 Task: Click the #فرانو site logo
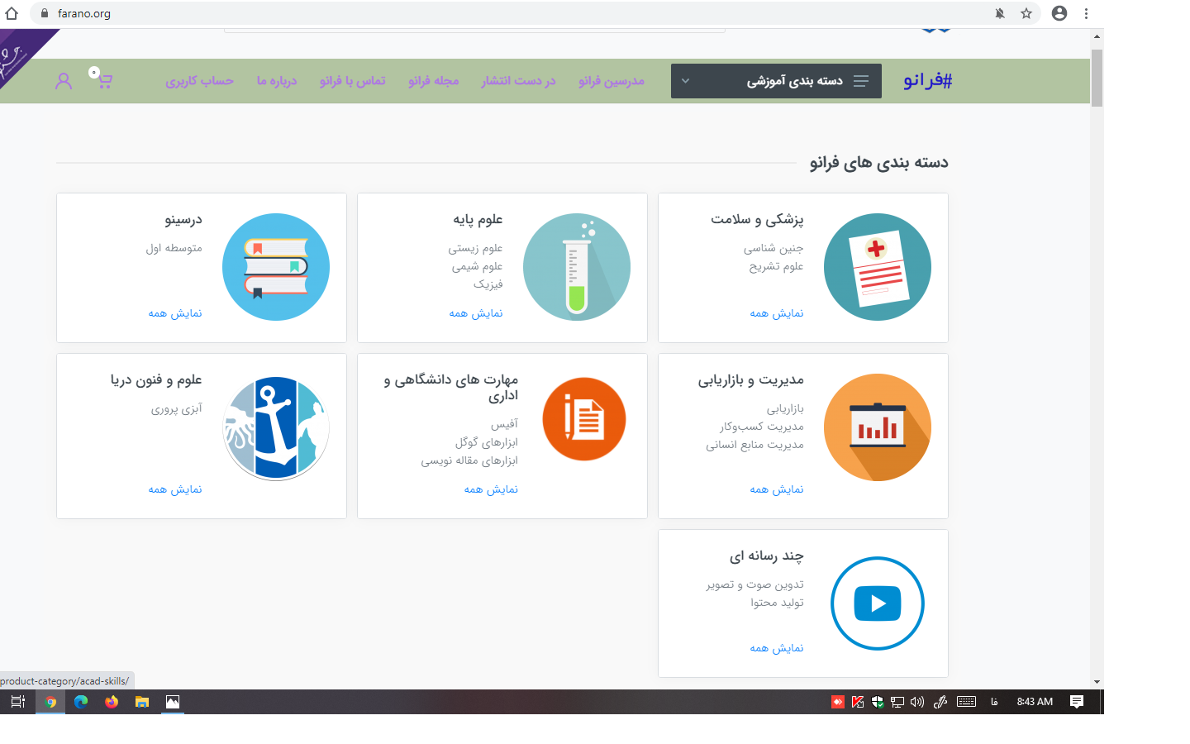[x=926, y=80]
